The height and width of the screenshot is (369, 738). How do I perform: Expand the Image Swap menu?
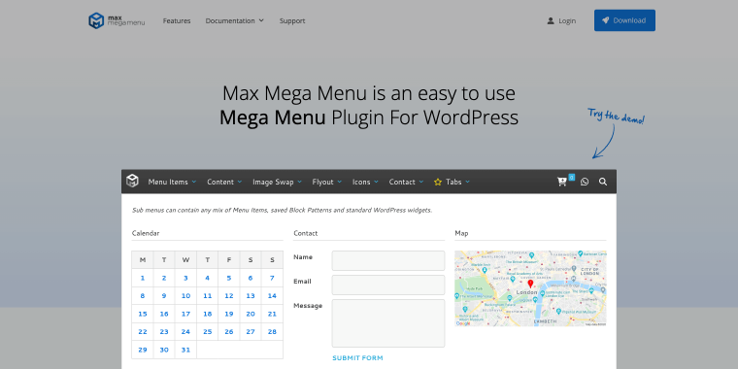(277, 182)
